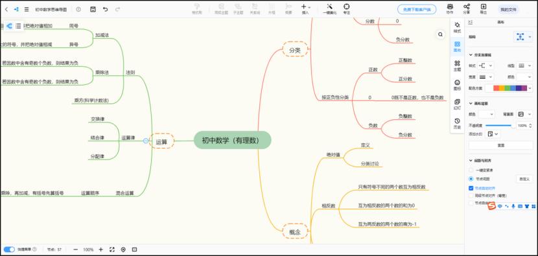Open the branch 样式 dropdown
538x256 pixels.
[485, 65]
